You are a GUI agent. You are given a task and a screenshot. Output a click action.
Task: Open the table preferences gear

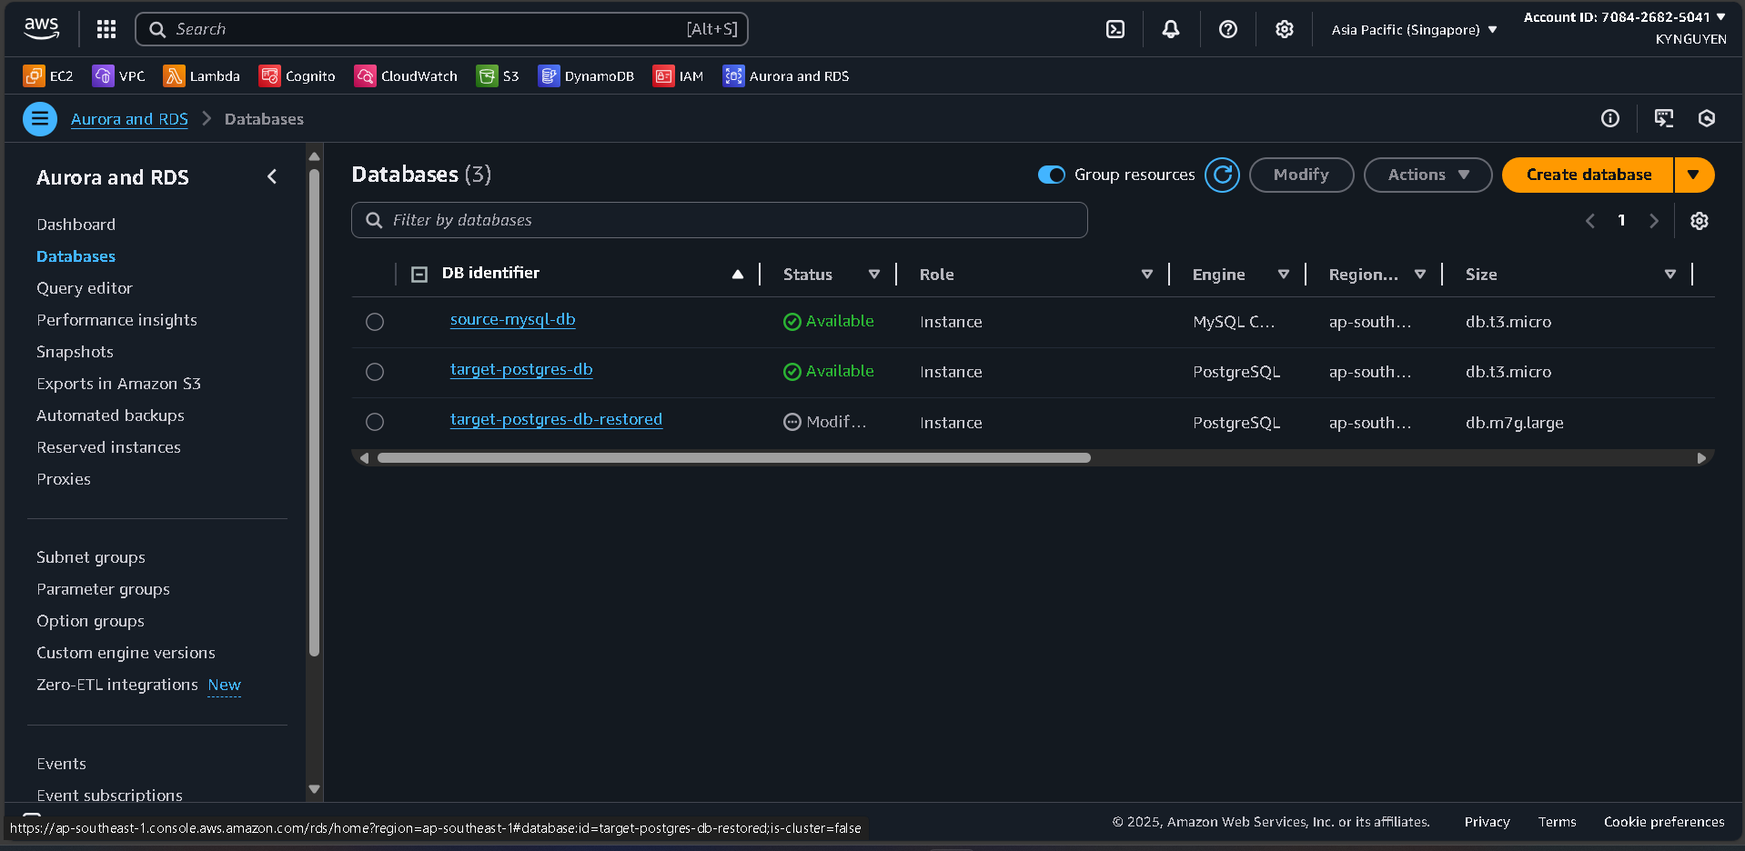tap(1698, 220)
